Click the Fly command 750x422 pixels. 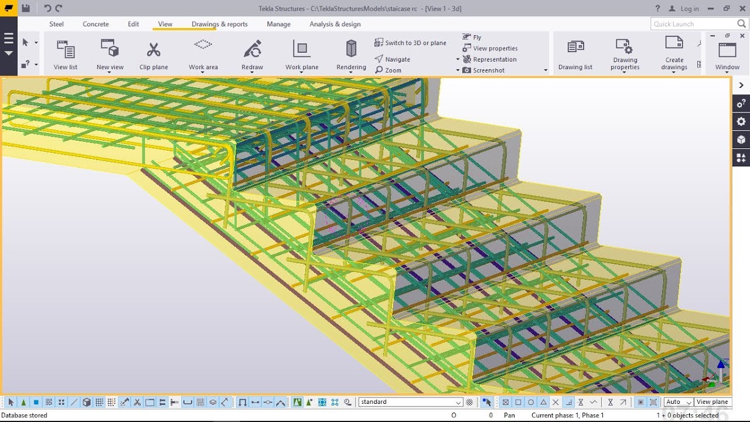click(472, 37)
